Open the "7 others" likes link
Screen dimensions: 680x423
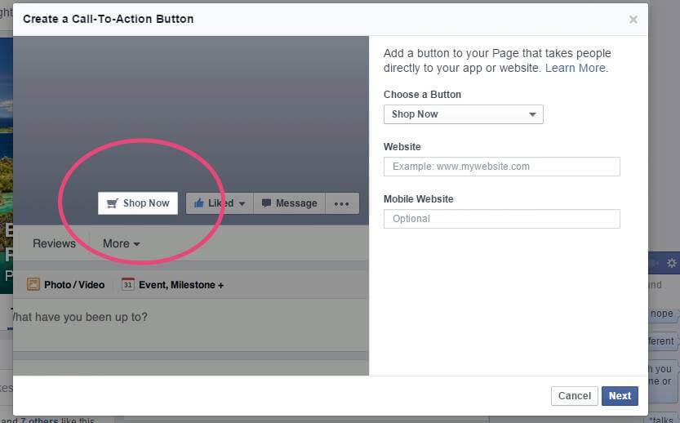[x=41, y=420]
